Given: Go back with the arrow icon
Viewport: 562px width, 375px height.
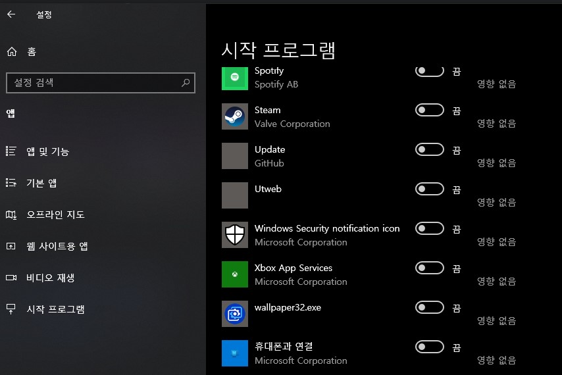Looking at the screenshot, I should (x=11, y=14).
